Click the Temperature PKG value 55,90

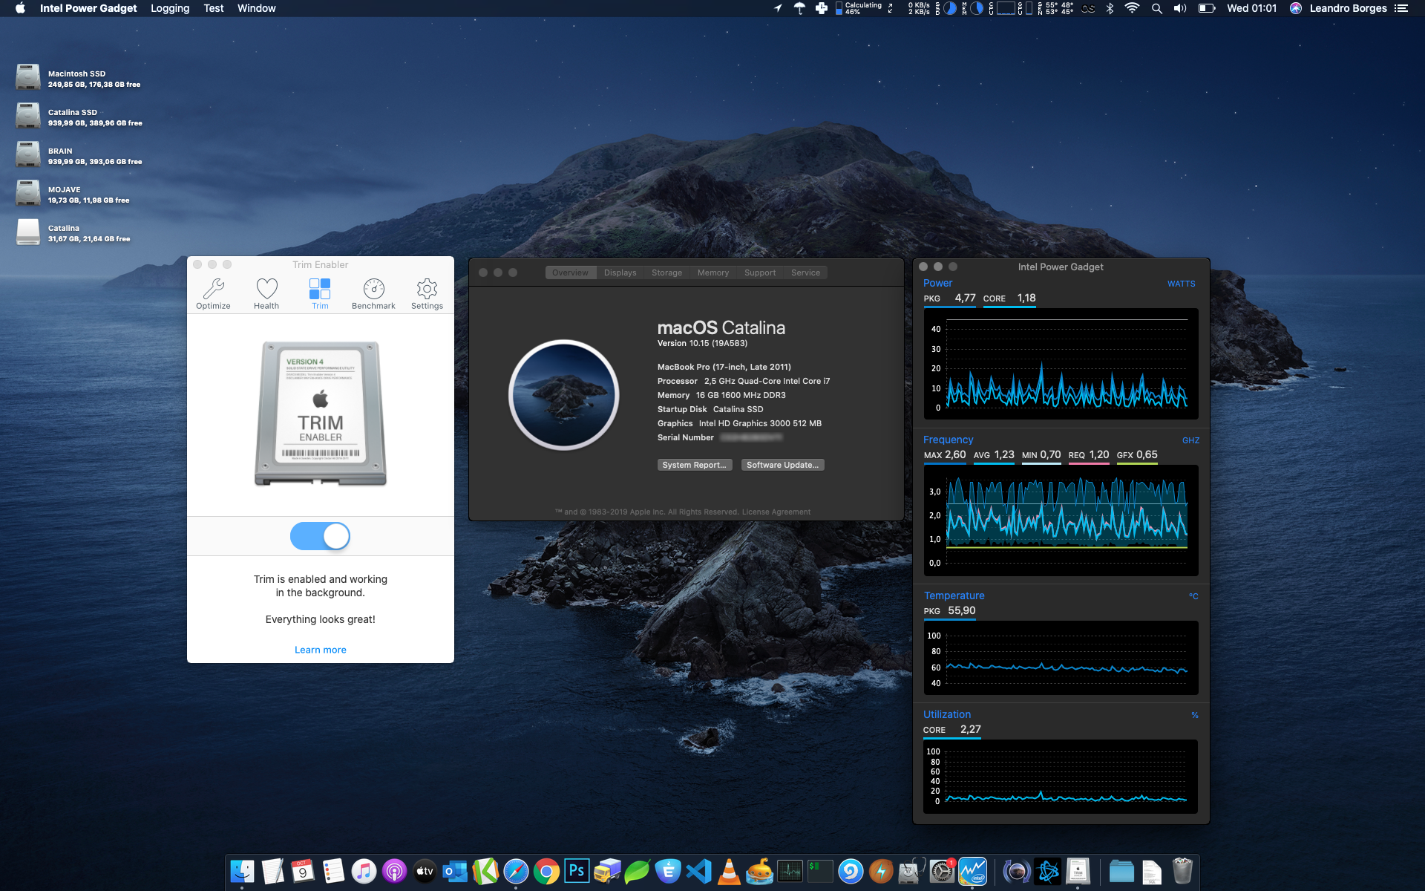coord(961,610)
